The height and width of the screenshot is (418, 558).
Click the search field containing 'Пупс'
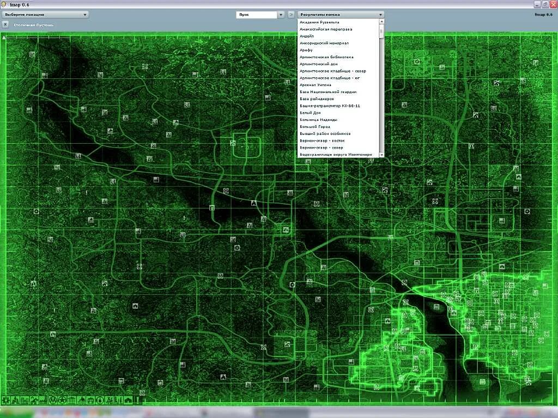coord(256,15)
